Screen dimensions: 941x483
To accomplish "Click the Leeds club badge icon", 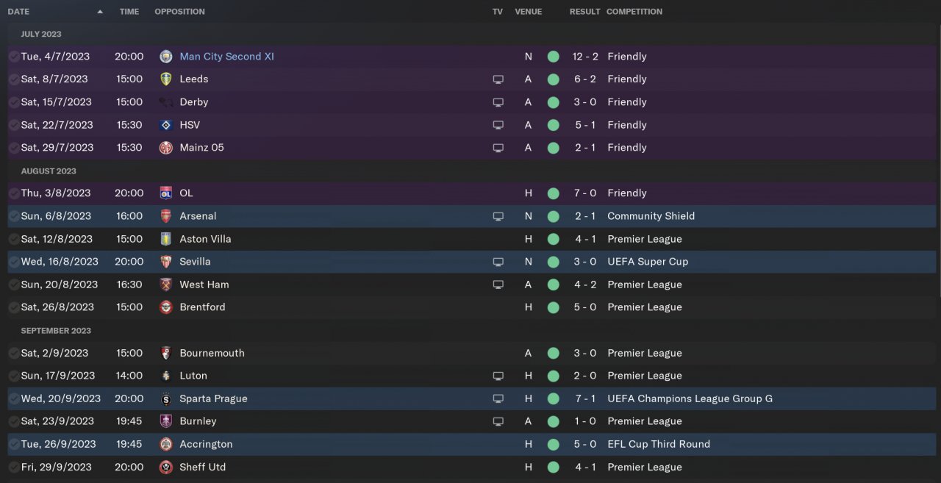I will 166,79.
